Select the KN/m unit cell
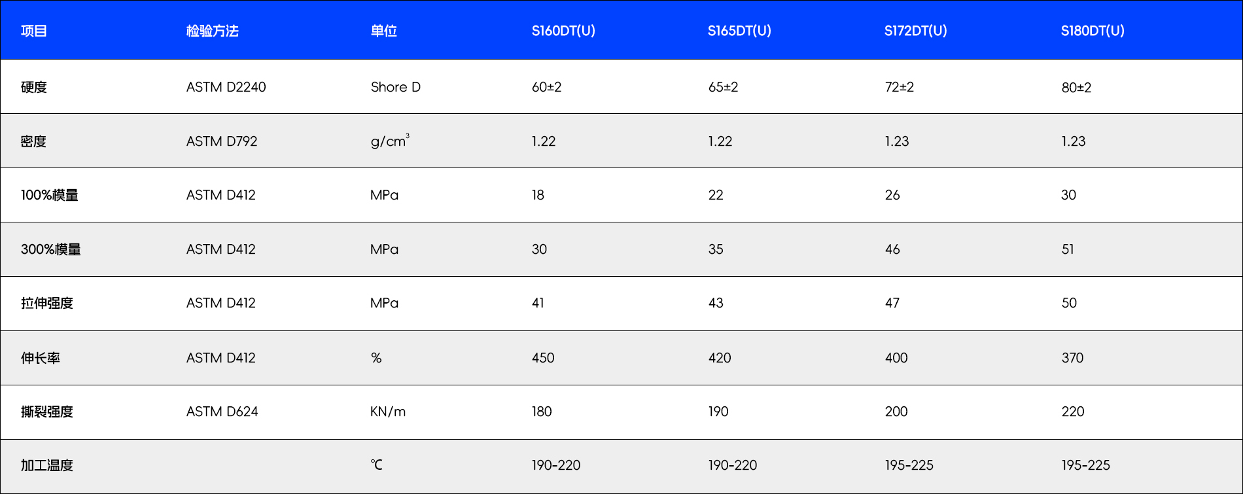This screenshot has width=1243, height=494. [x=388, y=412]
